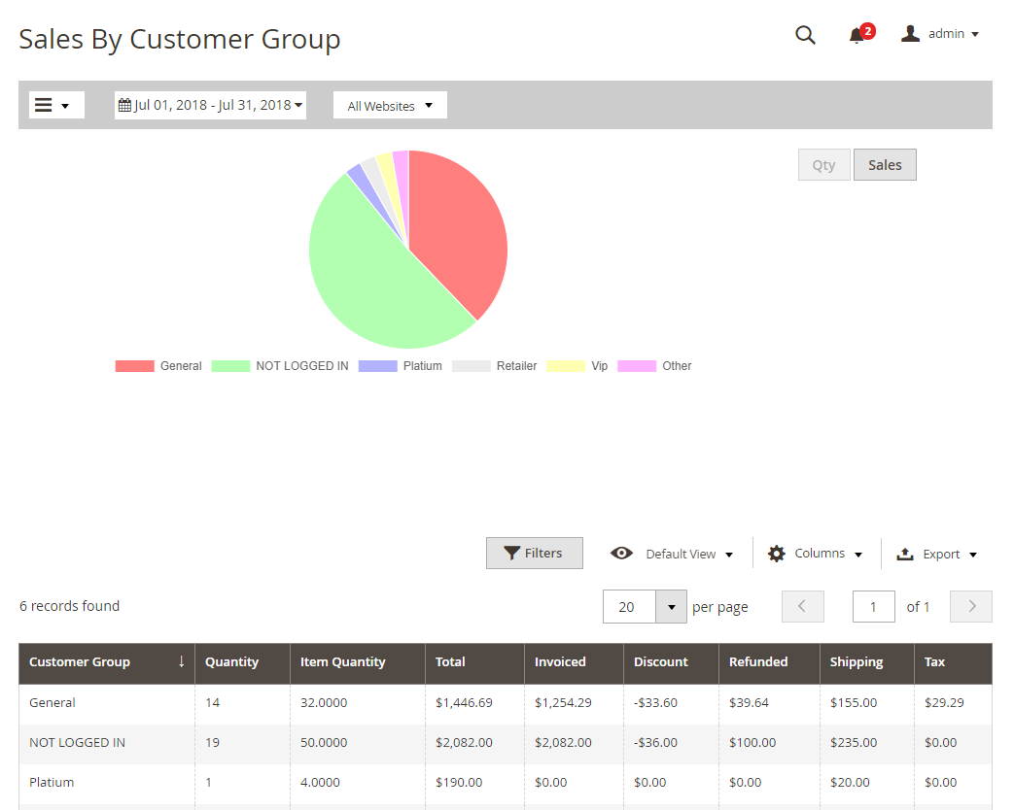Expand the date range Jul 2018 dropdown
This screenshot has width=1014, height=810.
click(212, 105)
